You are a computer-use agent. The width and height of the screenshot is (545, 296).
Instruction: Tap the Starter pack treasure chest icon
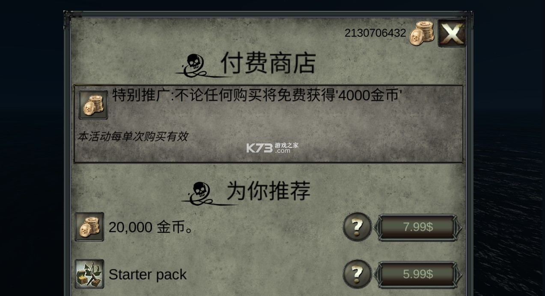[89, 274]
